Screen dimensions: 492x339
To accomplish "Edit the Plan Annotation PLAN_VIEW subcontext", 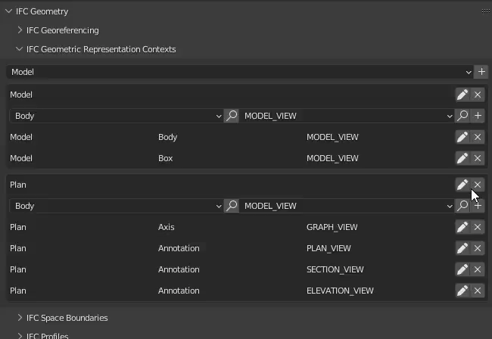I will click(462, 248).
